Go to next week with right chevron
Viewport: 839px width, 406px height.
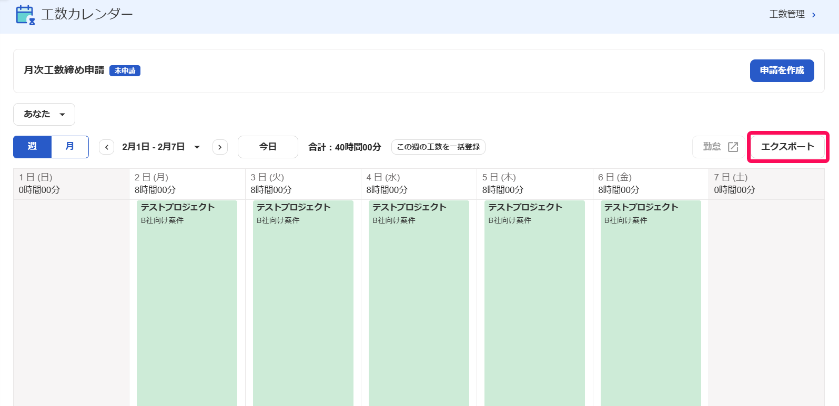(x=220, y=147)
